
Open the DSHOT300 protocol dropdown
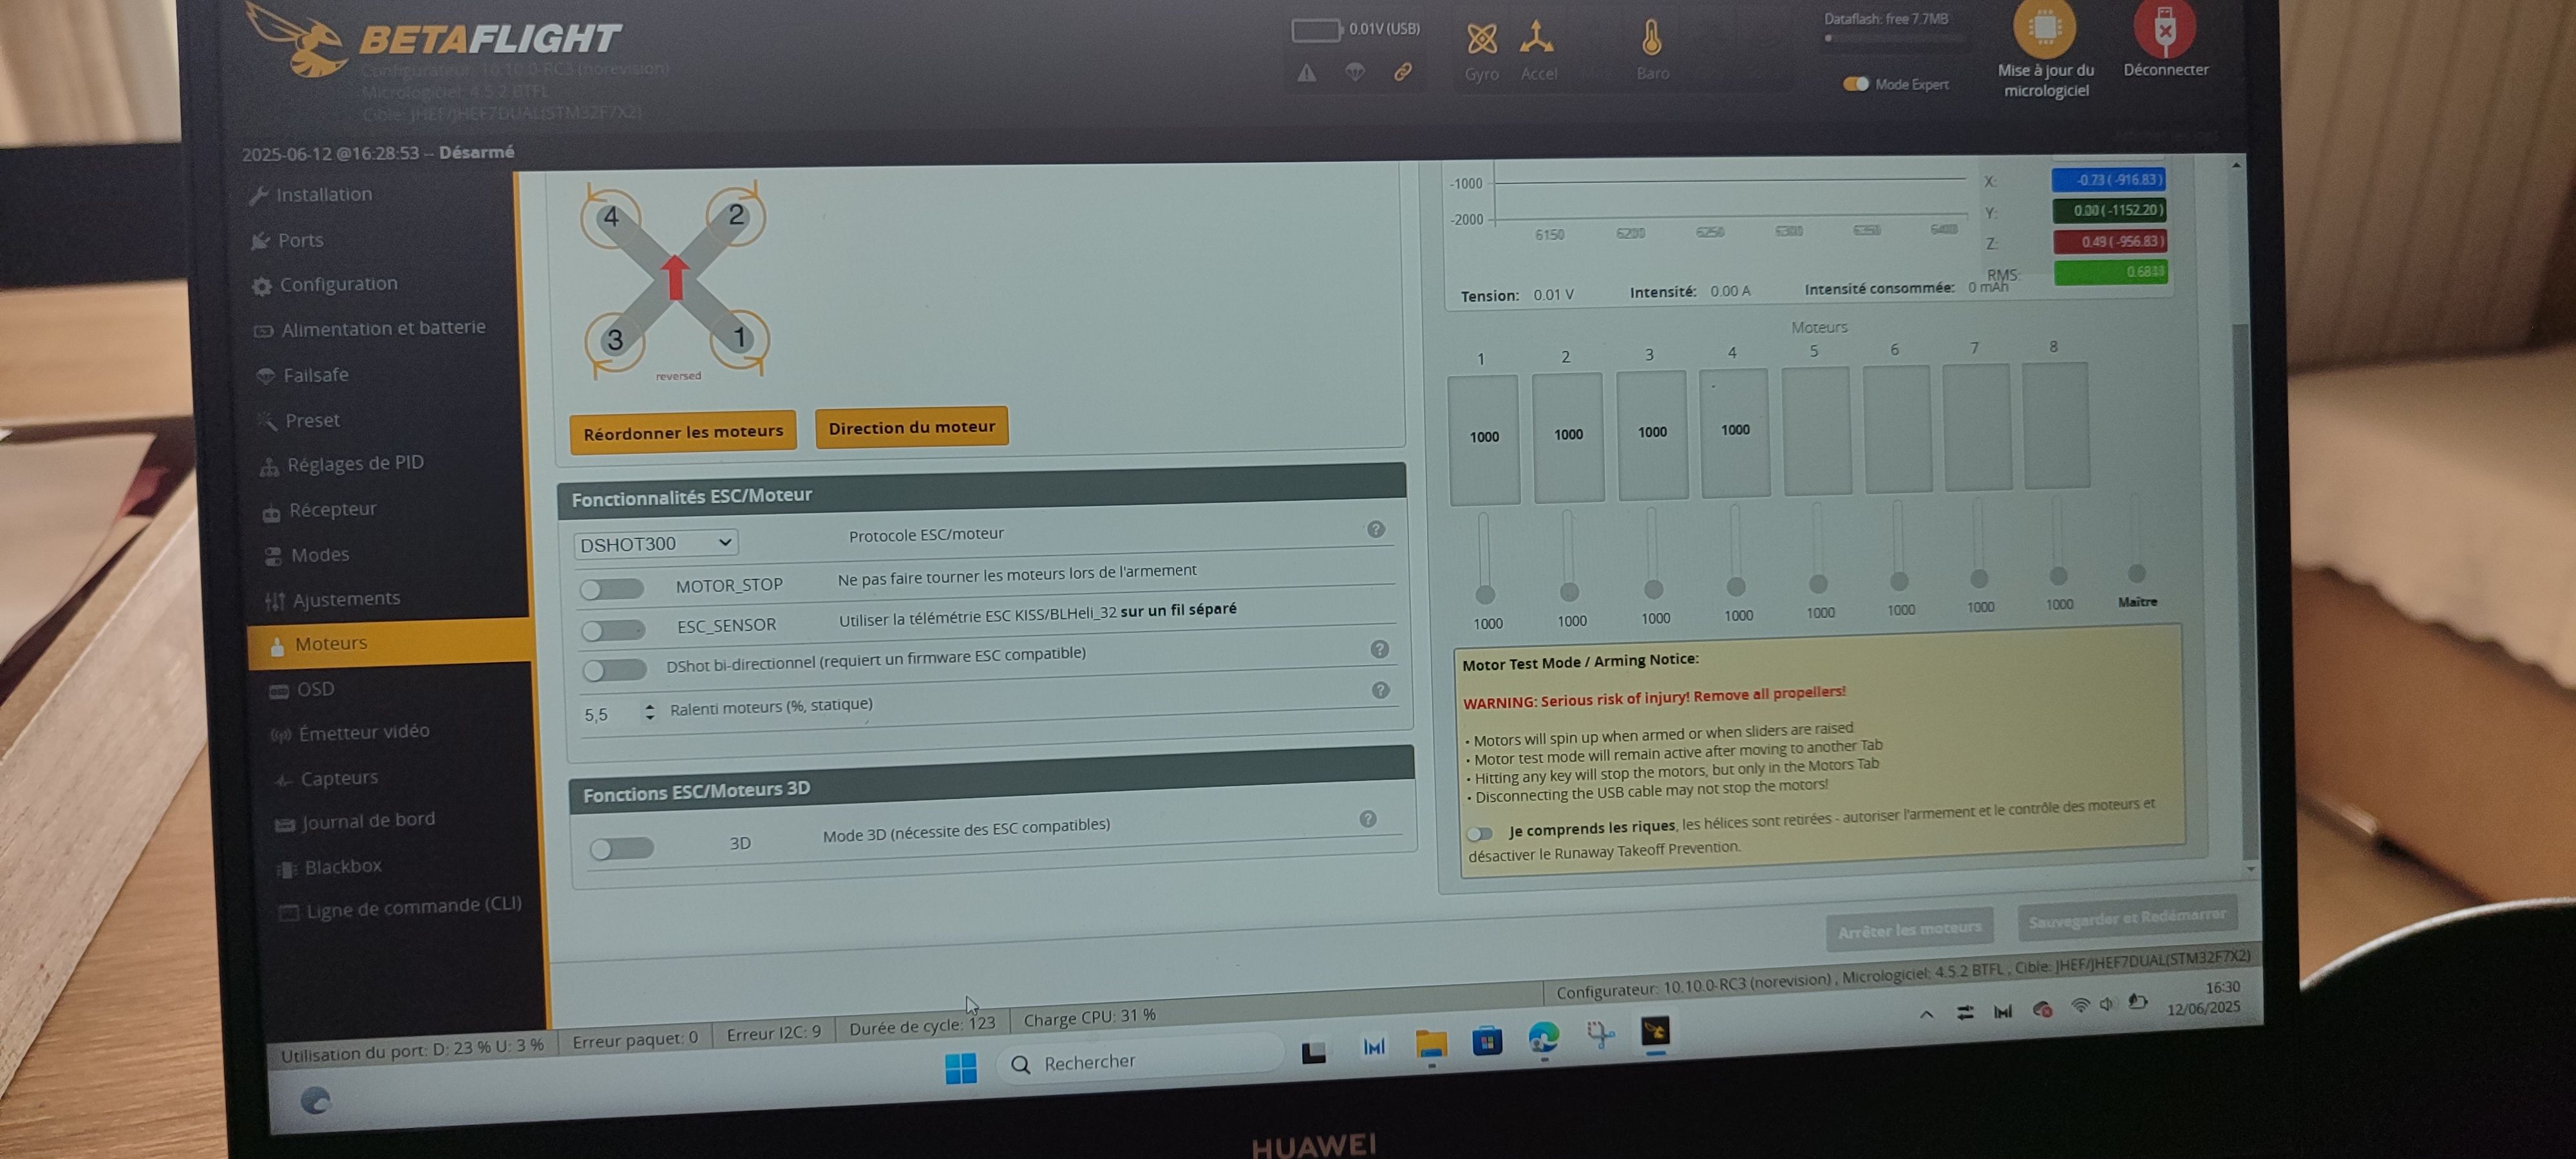coord(656,544)
